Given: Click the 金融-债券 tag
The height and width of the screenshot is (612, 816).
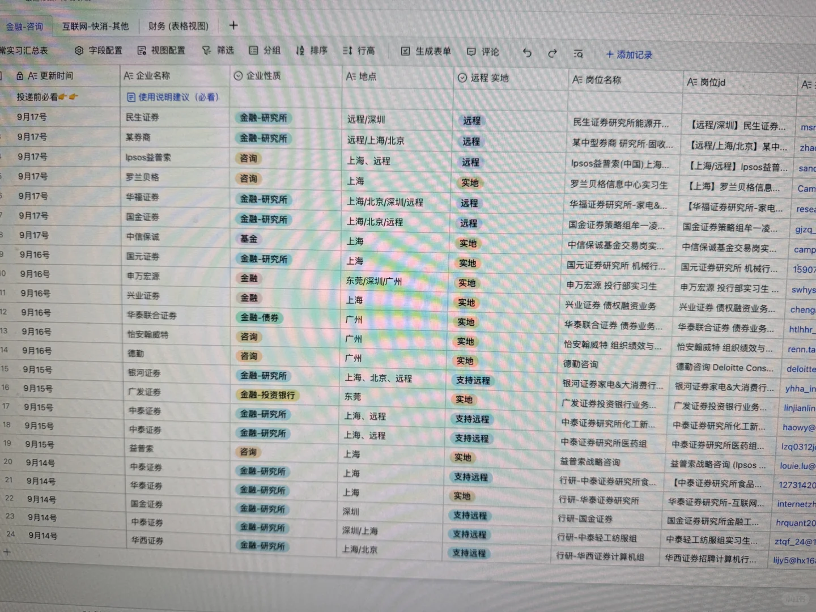Looking at the screenshot, I should 260,317.
